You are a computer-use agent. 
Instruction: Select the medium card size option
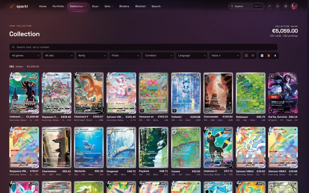click(268, 56)
